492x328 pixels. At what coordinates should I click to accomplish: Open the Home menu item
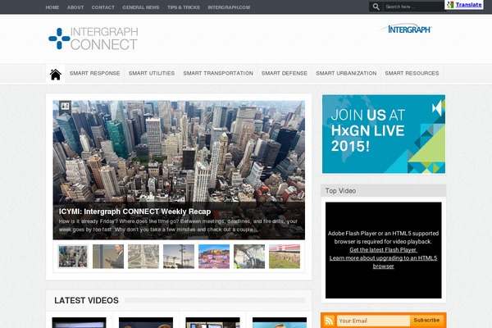click(x=52, y=7)
